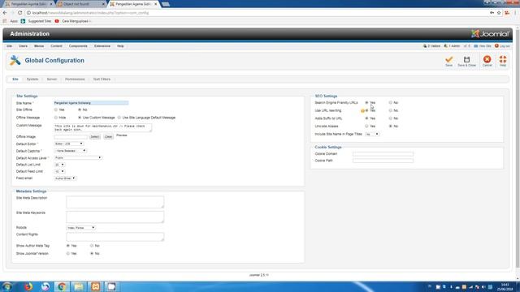Click the Offline Image Preview link
Image resolution: width=520 pixels, height=292 pixels.
click(121, 135)
